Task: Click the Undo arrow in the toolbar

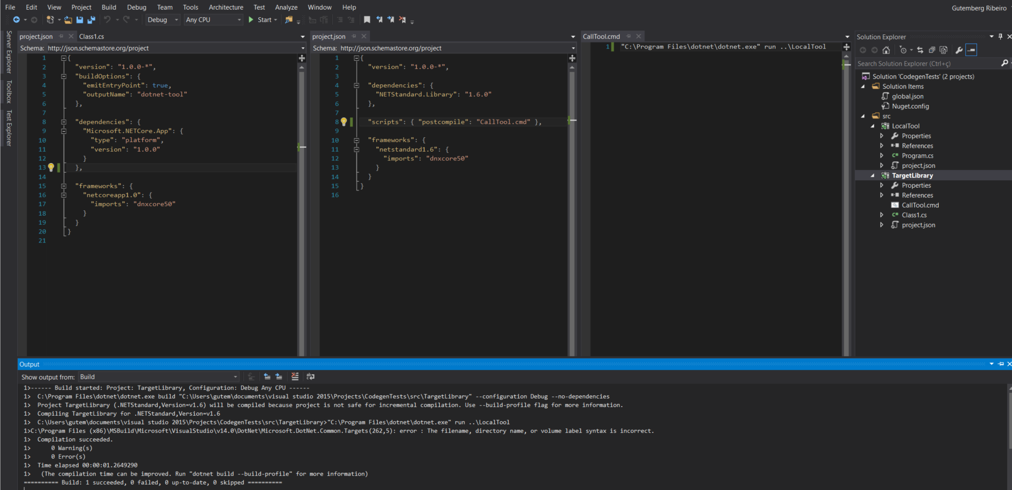Action: click(x=107, y=20)
